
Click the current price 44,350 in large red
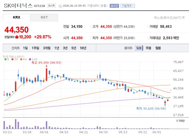click(17, 30)
